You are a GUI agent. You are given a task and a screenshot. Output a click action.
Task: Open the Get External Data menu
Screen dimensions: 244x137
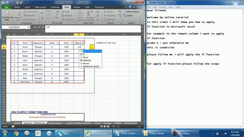click(7, 16)
